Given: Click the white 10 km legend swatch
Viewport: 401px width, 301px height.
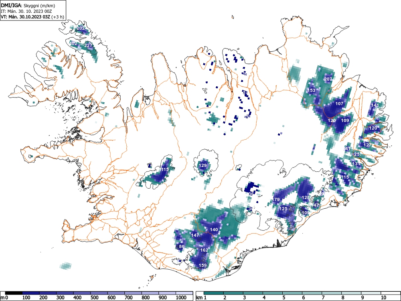Looking at the screenshot, I should [391, 293].
